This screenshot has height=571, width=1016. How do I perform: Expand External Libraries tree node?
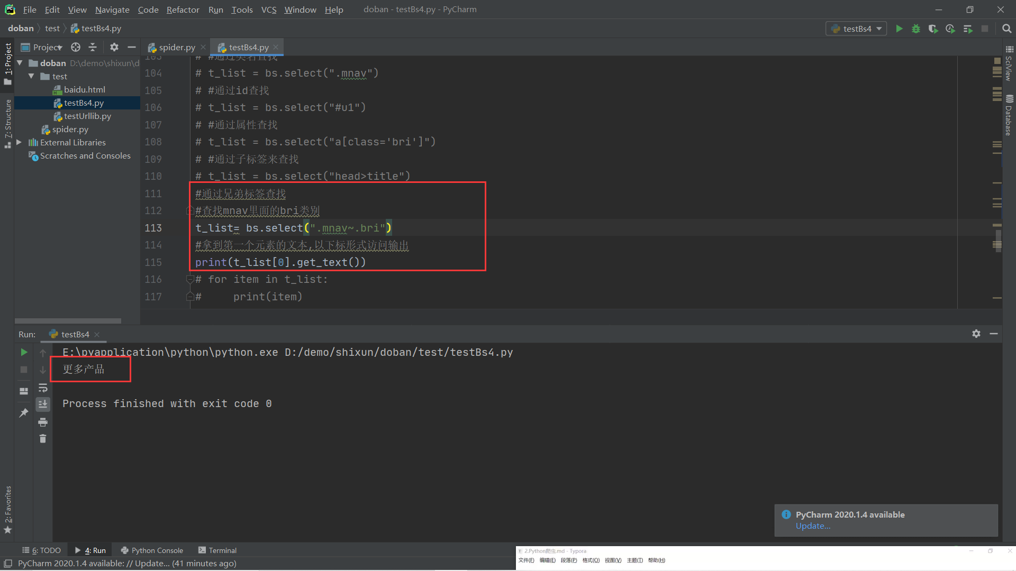click(x=19, y=142)
